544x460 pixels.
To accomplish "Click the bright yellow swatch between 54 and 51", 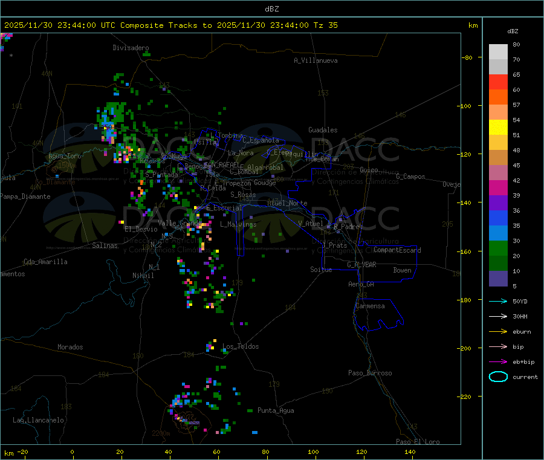I will (498, 128).
